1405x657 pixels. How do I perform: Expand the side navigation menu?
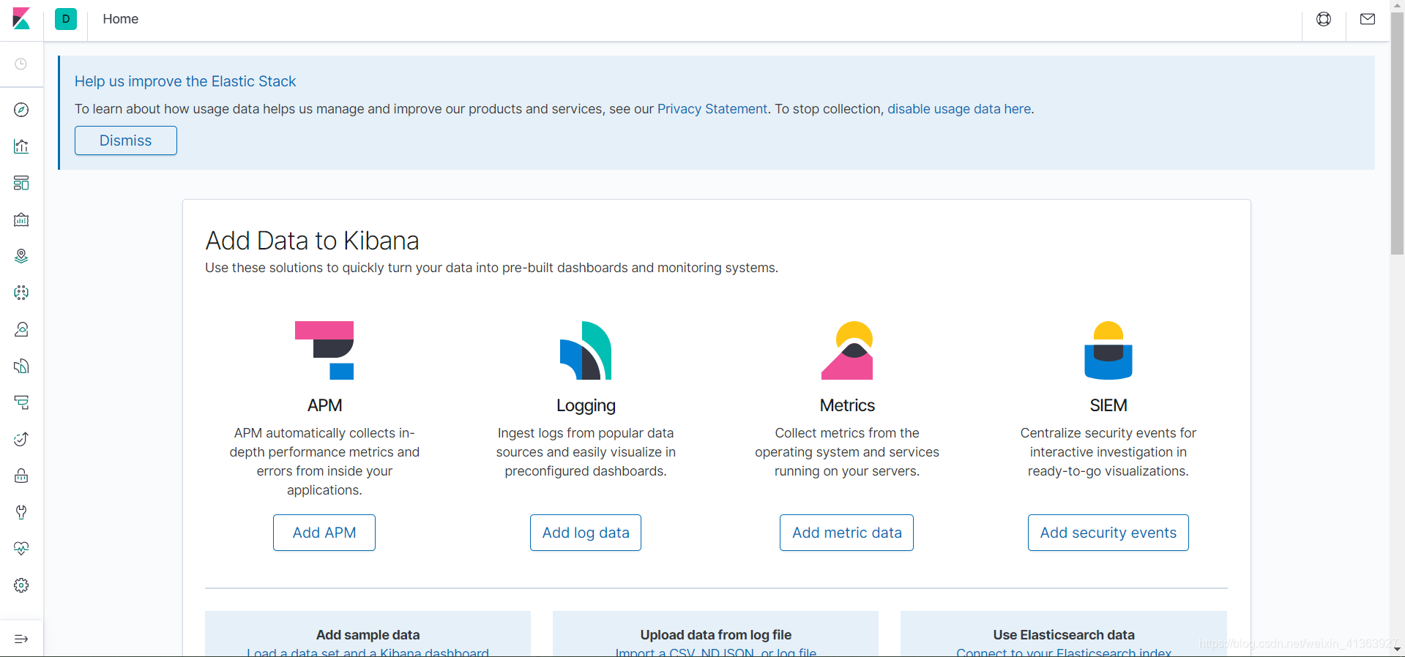(x=21, y=639)
